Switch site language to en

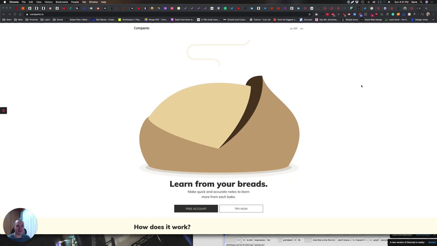click(x=301, y=28)
